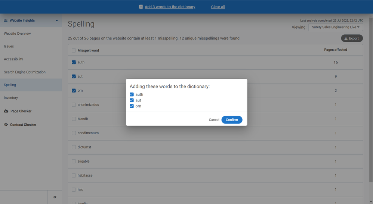Uncheck aut in the dialog
This screenshot has height=204, width=373.
click(x=132, y=100)
